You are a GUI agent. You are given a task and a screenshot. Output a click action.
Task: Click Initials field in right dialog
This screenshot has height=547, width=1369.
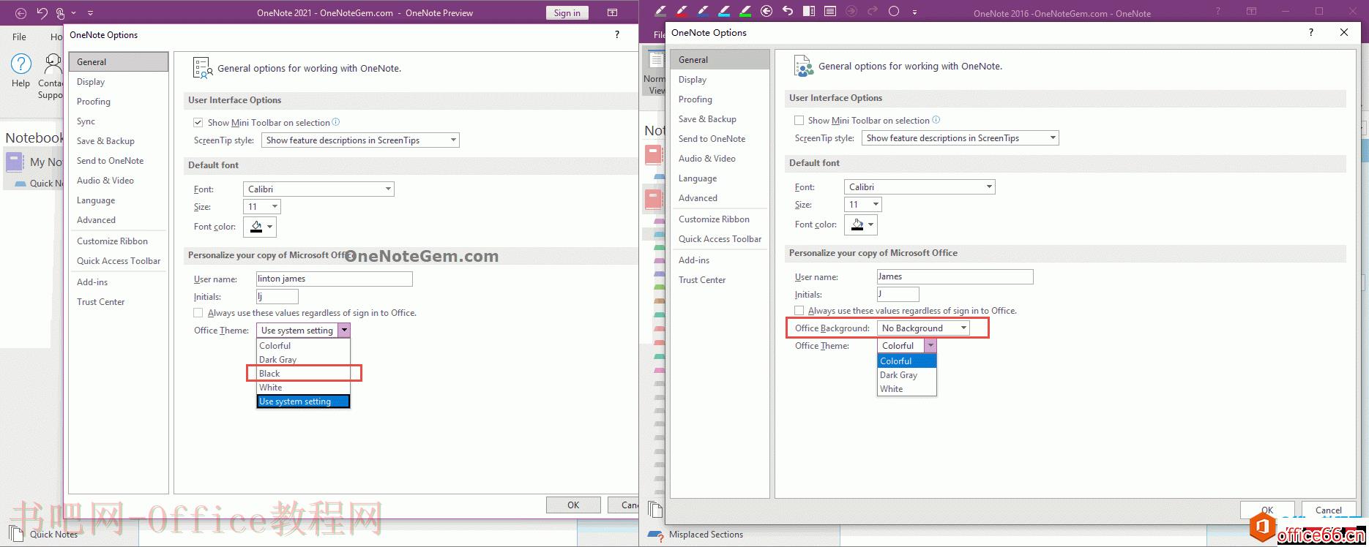point(898,294)
